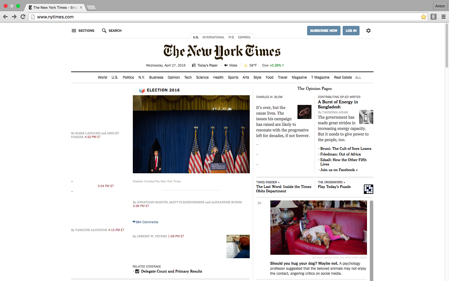The image size is (449, 281).
Task: Open the dog on couch photo
Action: coord(318,228)
